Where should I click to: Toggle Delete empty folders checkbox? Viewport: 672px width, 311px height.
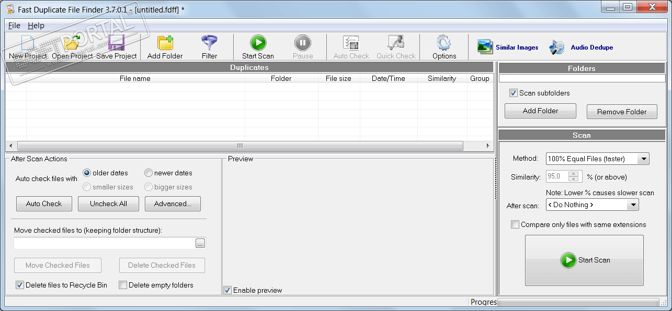coord(123,285)
